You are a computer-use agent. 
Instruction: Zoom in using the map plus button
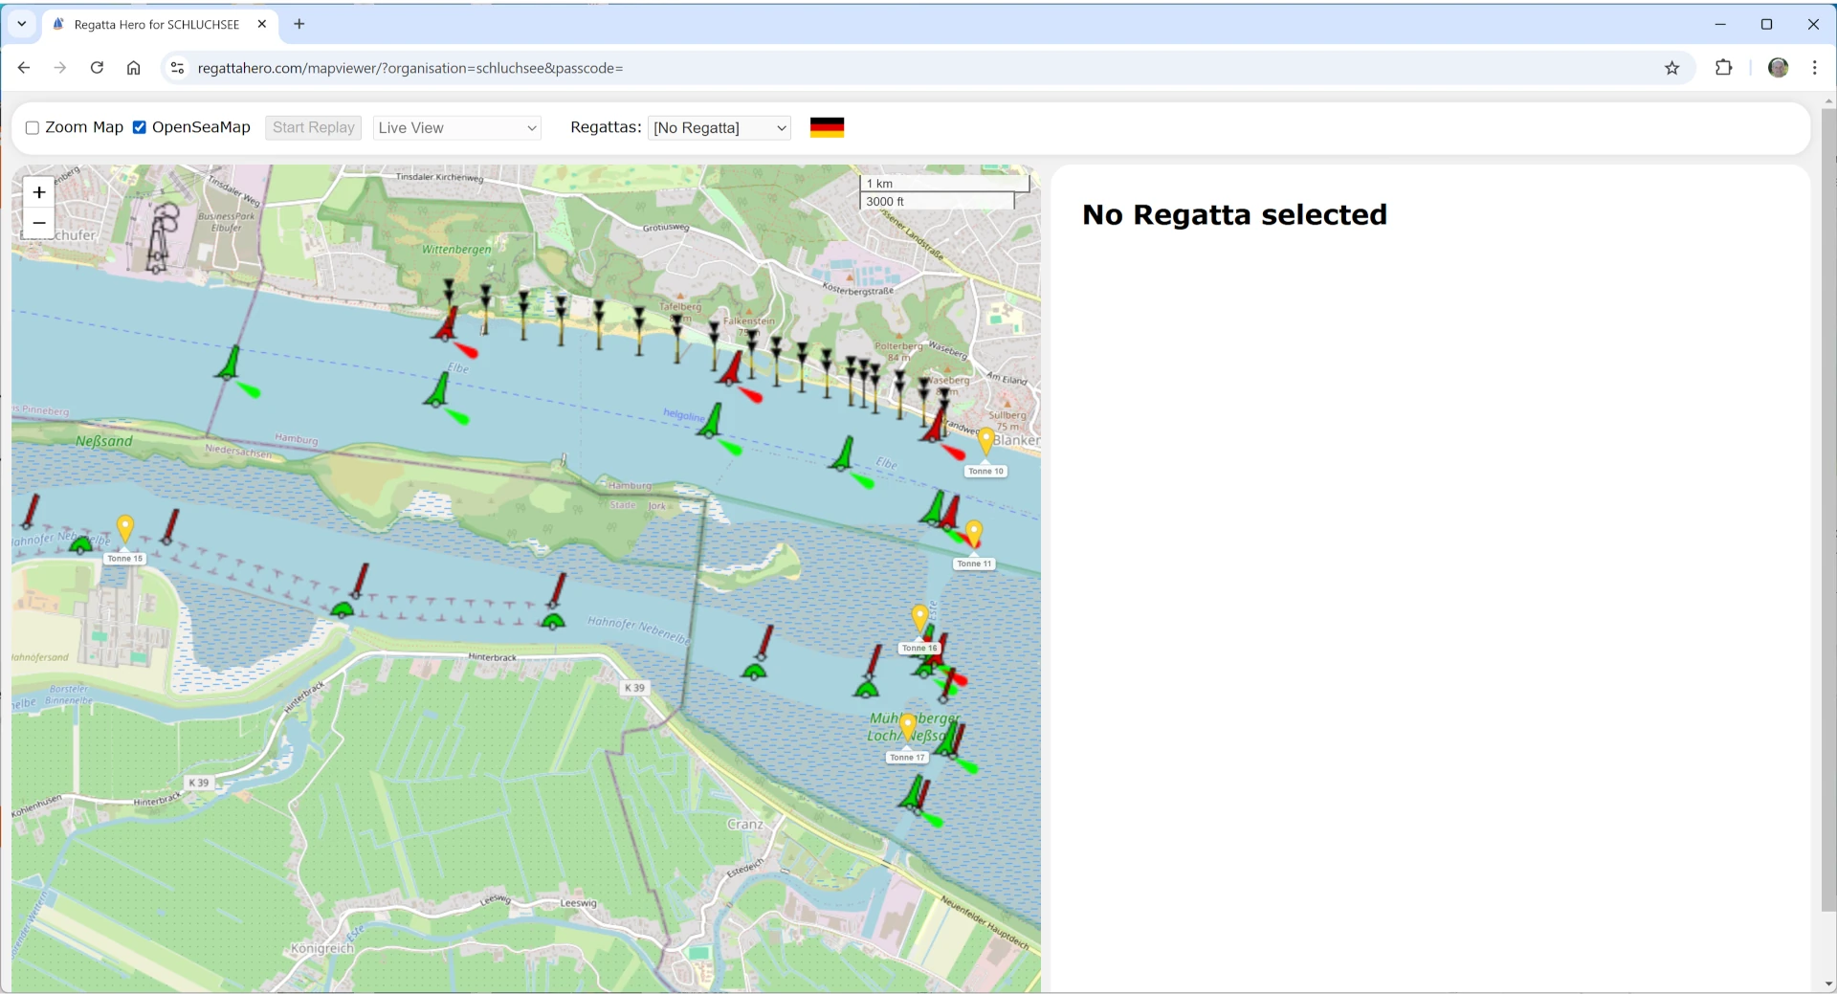point(39,192)
